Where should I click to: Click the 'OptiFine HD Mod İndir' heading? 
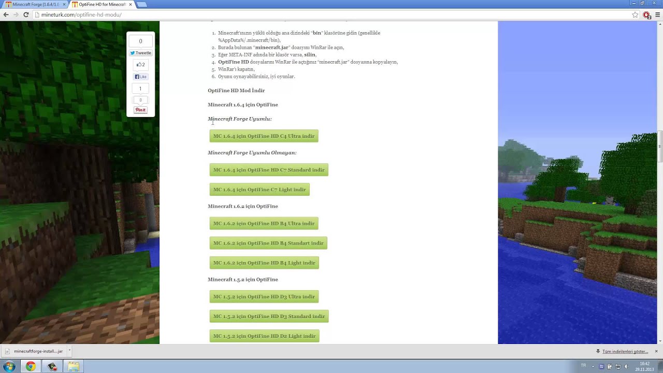click(236, 91)
